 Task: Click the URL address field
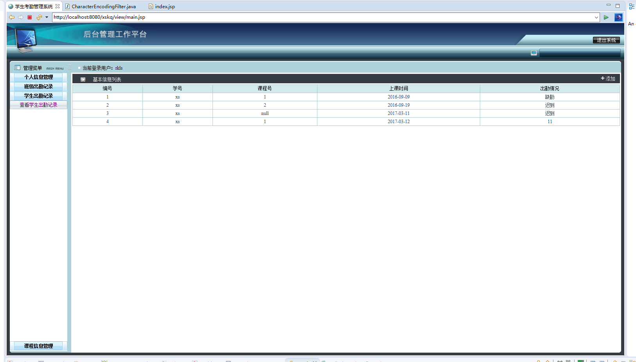(323, 17)
